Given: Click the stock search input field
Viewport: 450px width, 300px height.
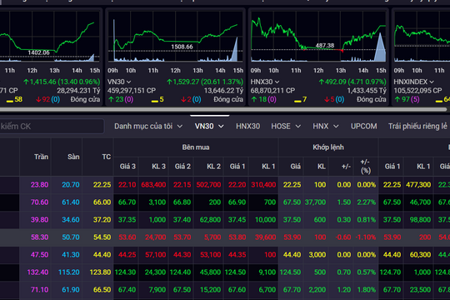Looking at the screenshot, I should (x=52, y=127).
